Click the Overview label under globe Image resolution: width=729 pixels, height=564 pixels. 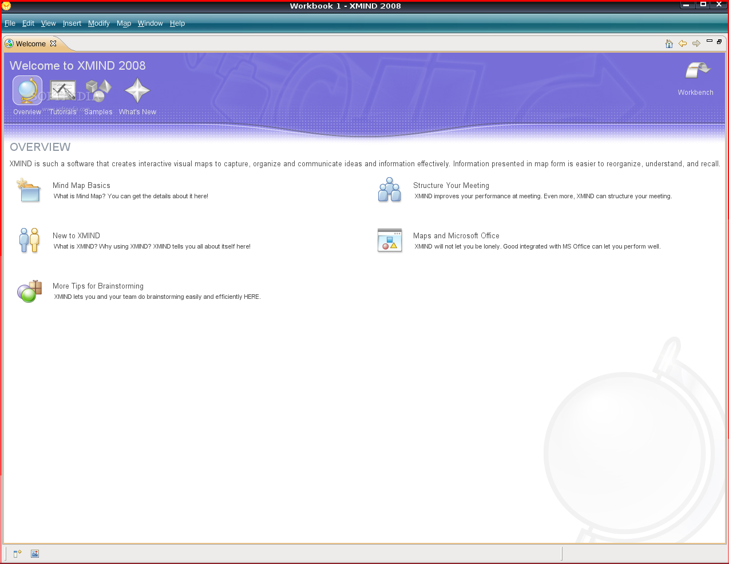tap(27, 112)
